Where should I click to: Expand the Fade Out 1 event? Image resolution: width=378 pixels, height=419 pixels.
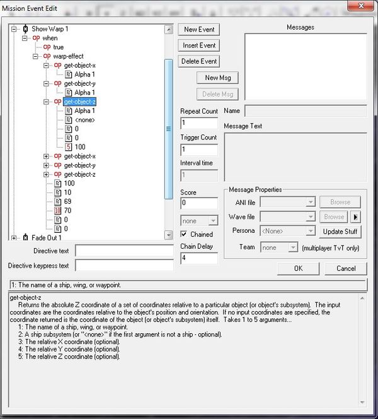tap(14, 238)
